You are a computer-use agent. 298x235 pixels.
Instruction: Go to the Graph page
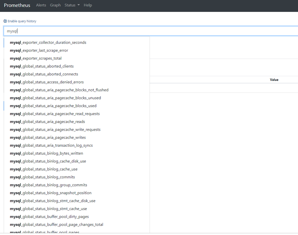coord(55,5)
